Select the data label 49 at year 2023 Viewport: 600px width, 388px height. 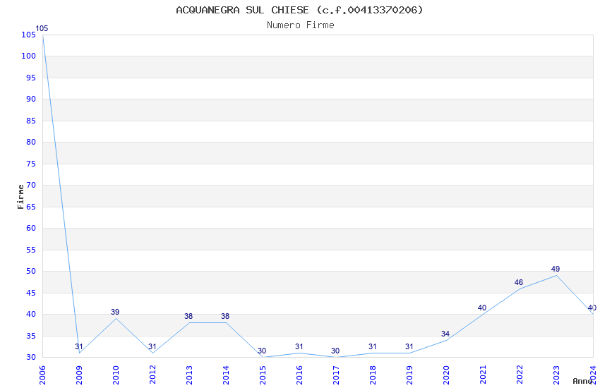point(556,269)
